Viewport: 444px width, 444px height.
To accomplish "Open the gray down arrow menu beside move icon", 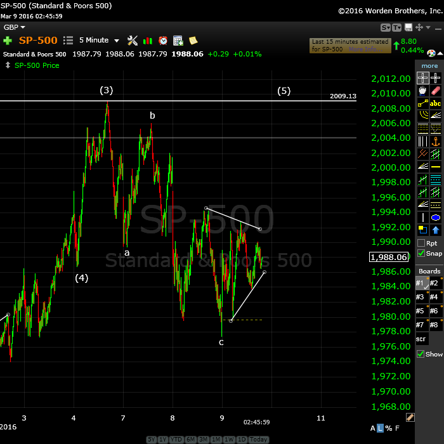I will coord(428,27).
